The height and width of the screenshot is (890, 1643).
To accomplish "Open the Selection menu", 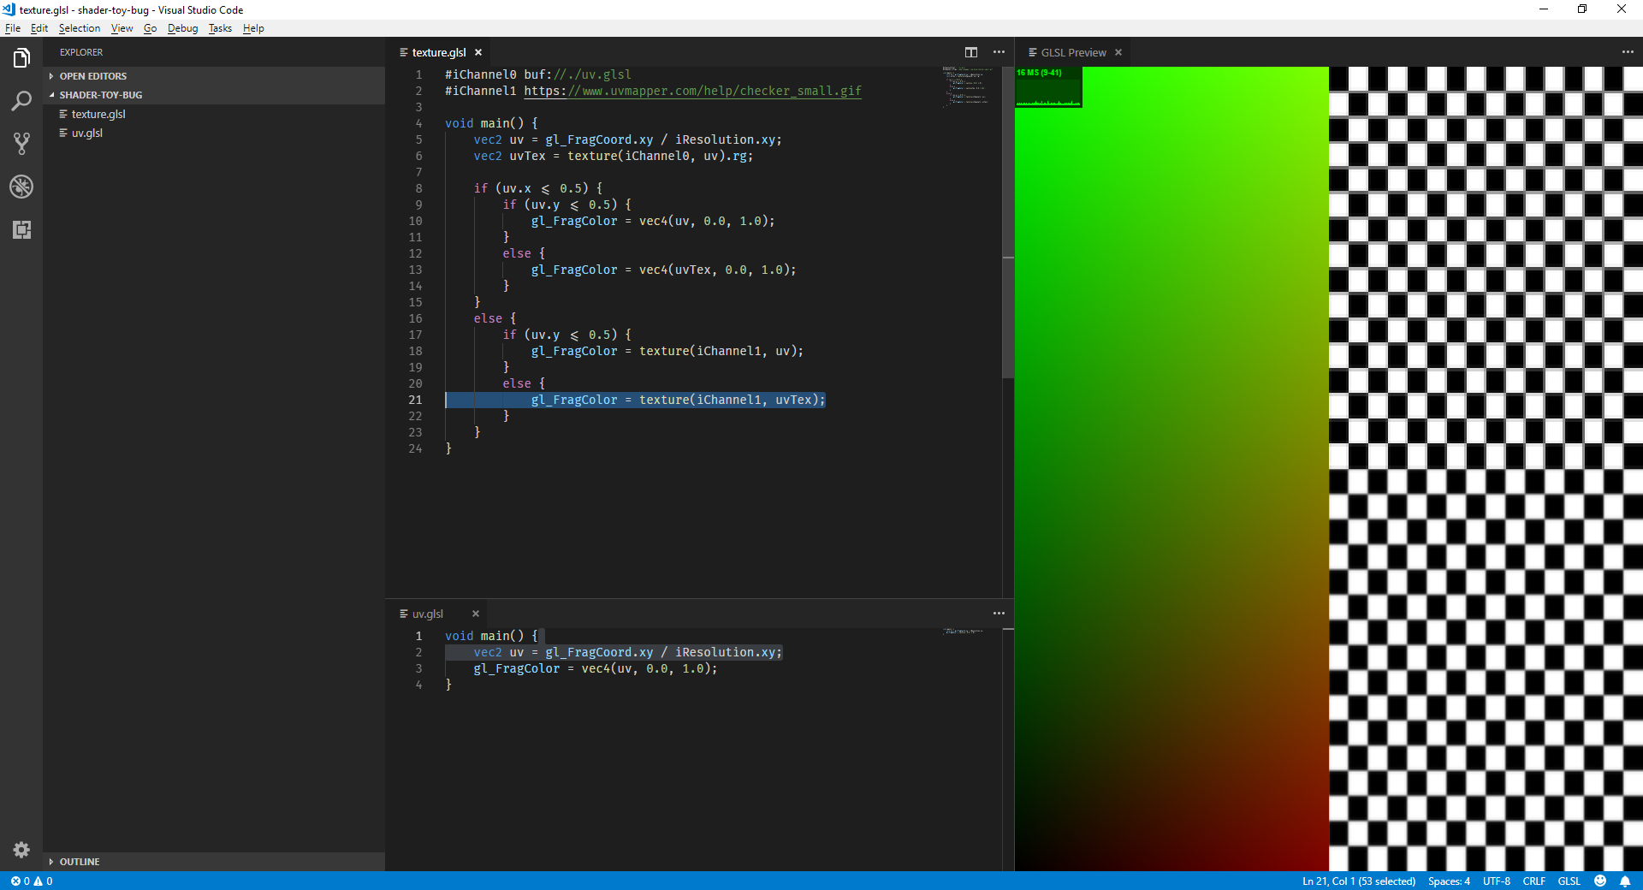I will (80, 28).
